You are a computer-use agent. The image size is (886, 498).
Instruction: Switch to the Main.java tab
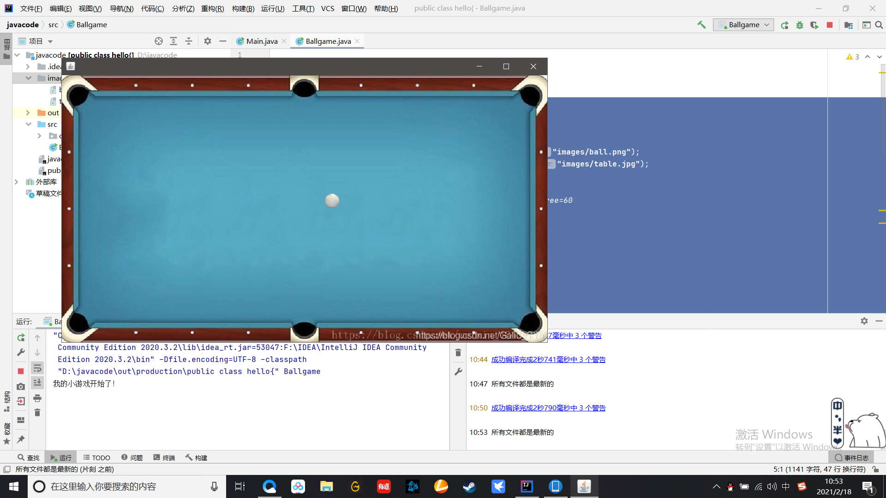(x=262, y=41)
